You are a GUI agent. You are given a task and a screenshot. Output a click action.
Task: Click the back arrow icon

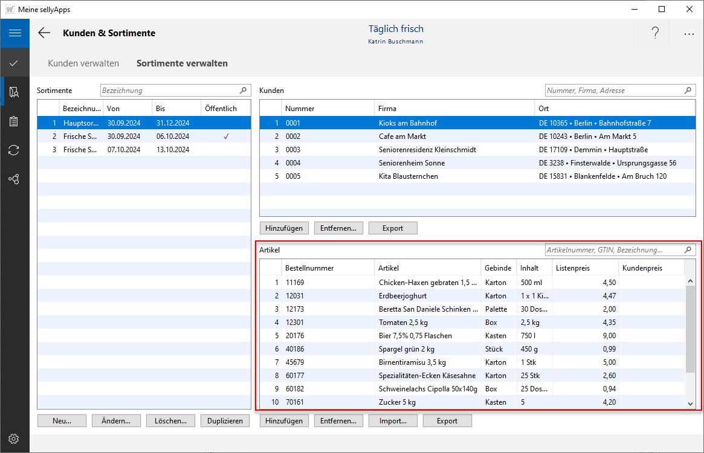(x=44, y=33)
